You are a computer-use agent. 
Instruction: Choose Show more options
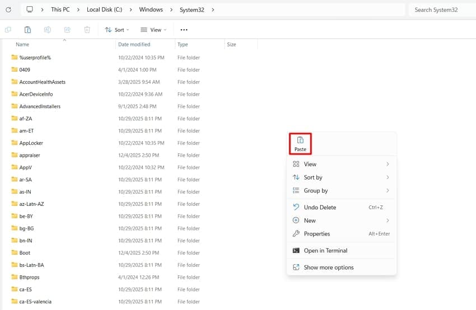click(342, 267)
